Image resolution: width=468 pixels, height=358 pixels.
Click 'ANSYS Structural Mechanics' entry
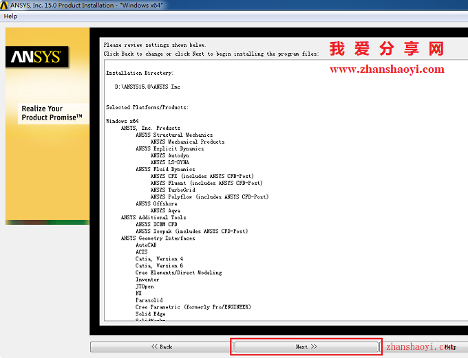(x=174, y=135)
